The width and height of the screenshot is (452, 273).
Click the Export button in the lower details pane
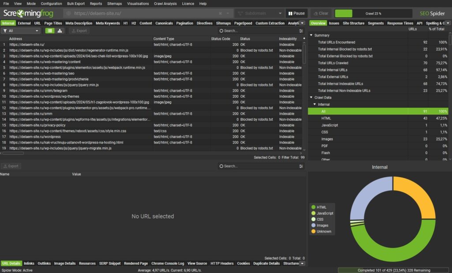pyautogui.click(x=11, y=166)
